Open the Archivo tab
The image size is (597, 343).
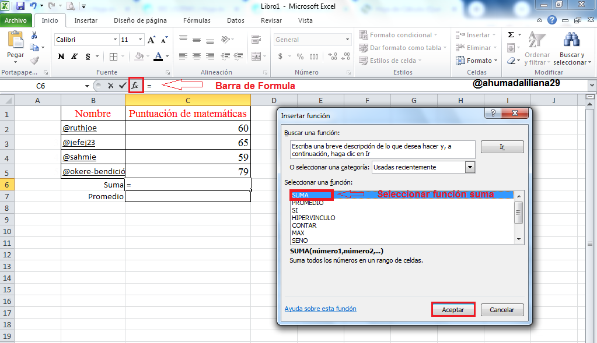pyautogui.click(x=16, y=20)
